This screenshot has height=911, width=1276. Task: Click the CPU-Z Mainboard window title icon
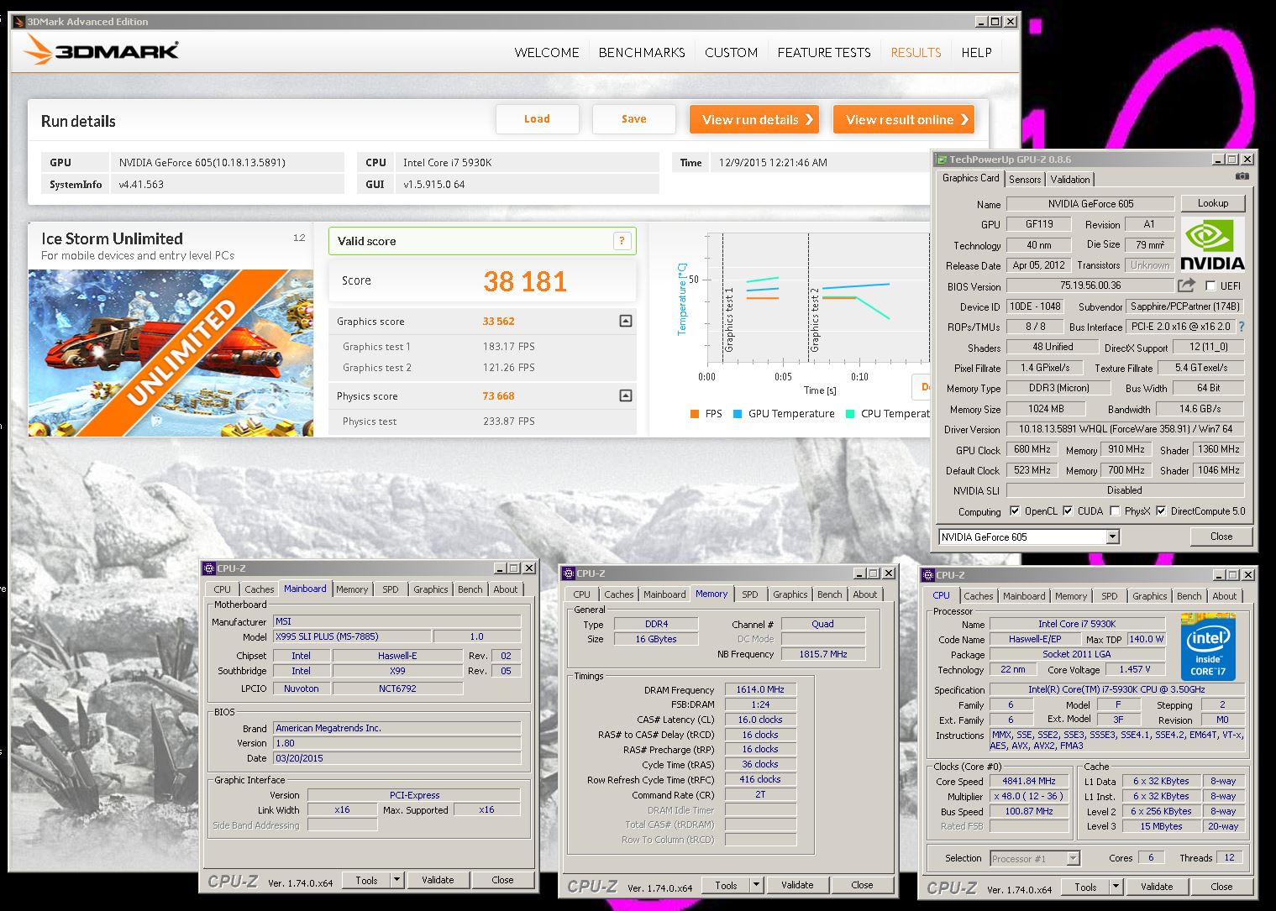tap(209, 568)
